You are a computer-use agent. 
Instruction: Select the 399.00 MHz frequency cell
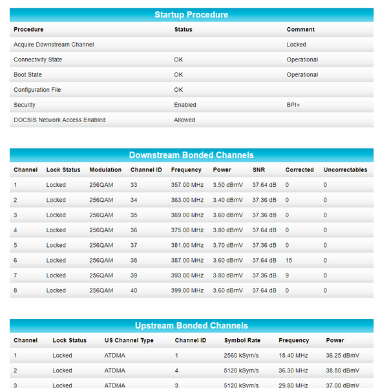[x=187, y=290]
